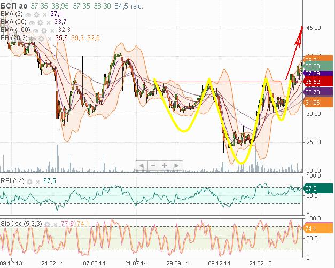This screenshot has width=335, height=268.
Task: Remove the RSI (14) panel
Action: (37, 182)
